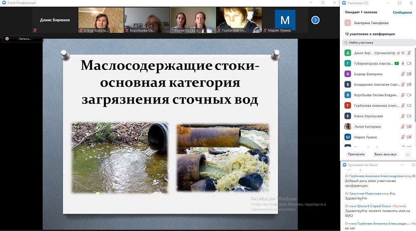
Task: Click the next arrow in video gallery strip
Action: coord(315,20)
